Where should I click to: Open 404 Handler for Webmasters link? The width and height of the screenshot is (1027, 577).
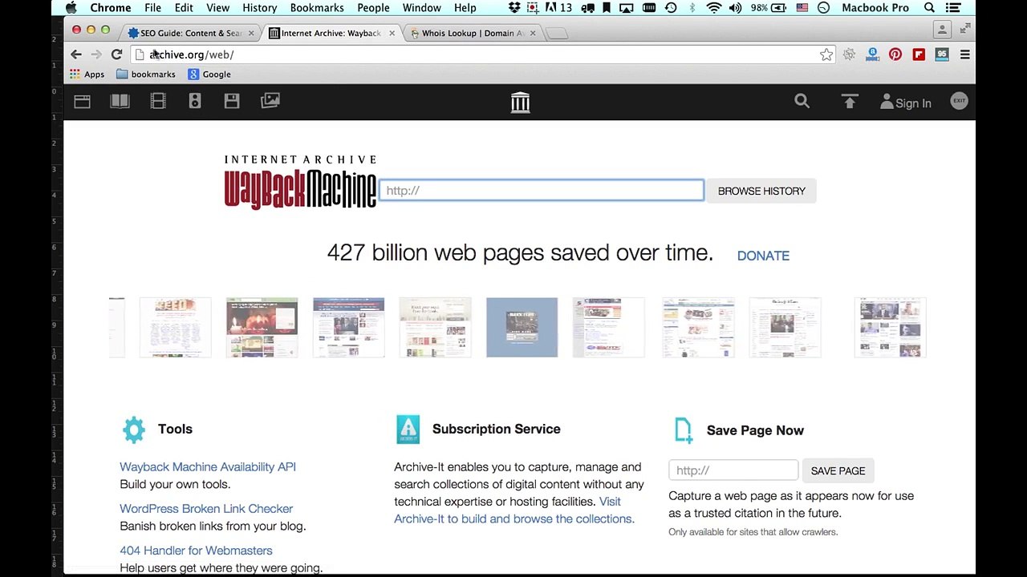tap(196, 550)
